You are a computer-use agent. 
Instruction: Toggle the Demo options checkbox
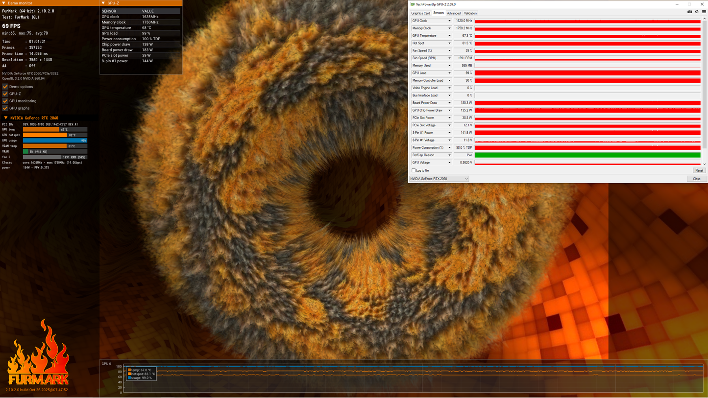click(x=5, y=87)
